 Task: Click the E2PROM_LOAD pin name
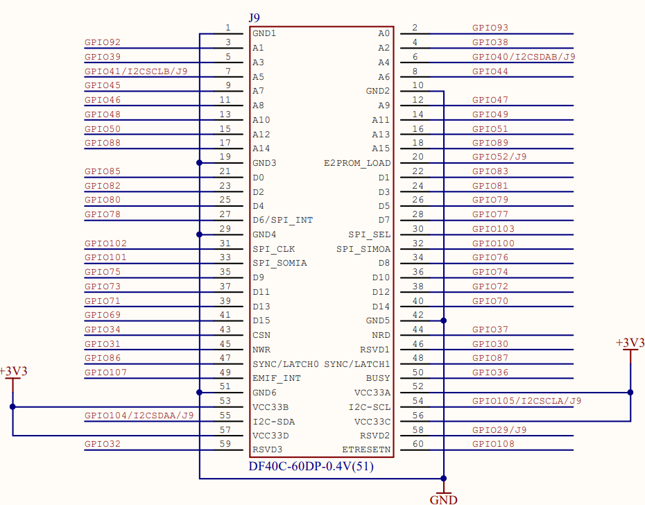pyautogui.click(x=358, y=163)
